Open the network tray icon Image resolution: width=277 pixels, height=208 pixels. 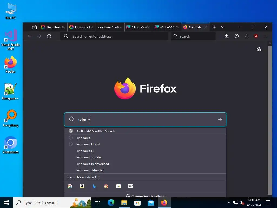236,203
